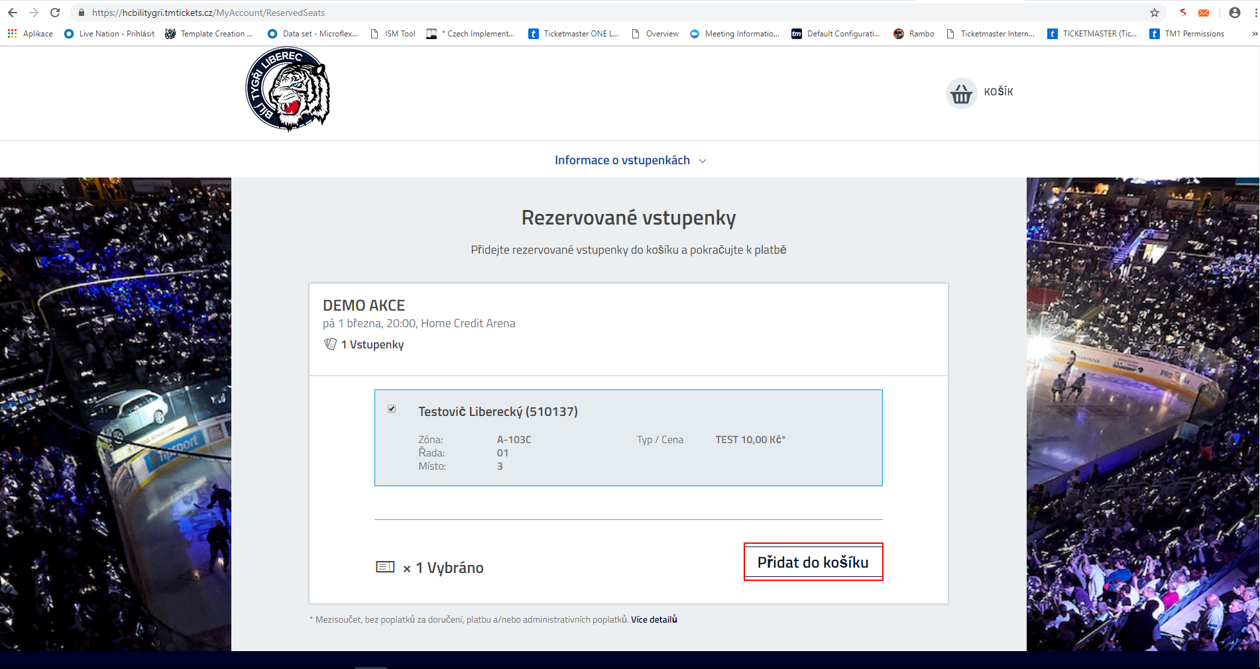
Task: Follow the Více detailů link
Action: pyautogui.click(x=654, y=619)
